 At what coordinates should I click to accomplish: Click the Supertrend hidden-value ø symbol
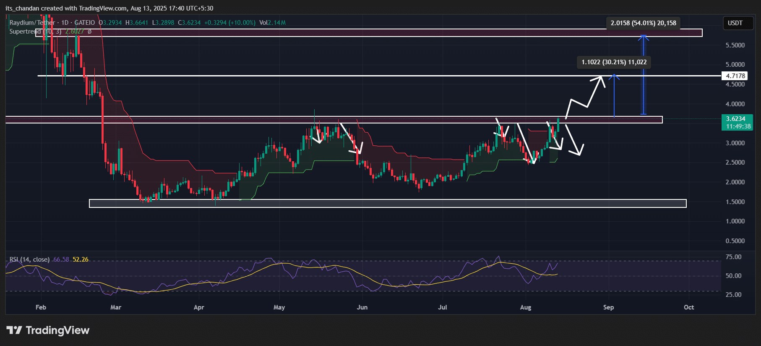89,31
